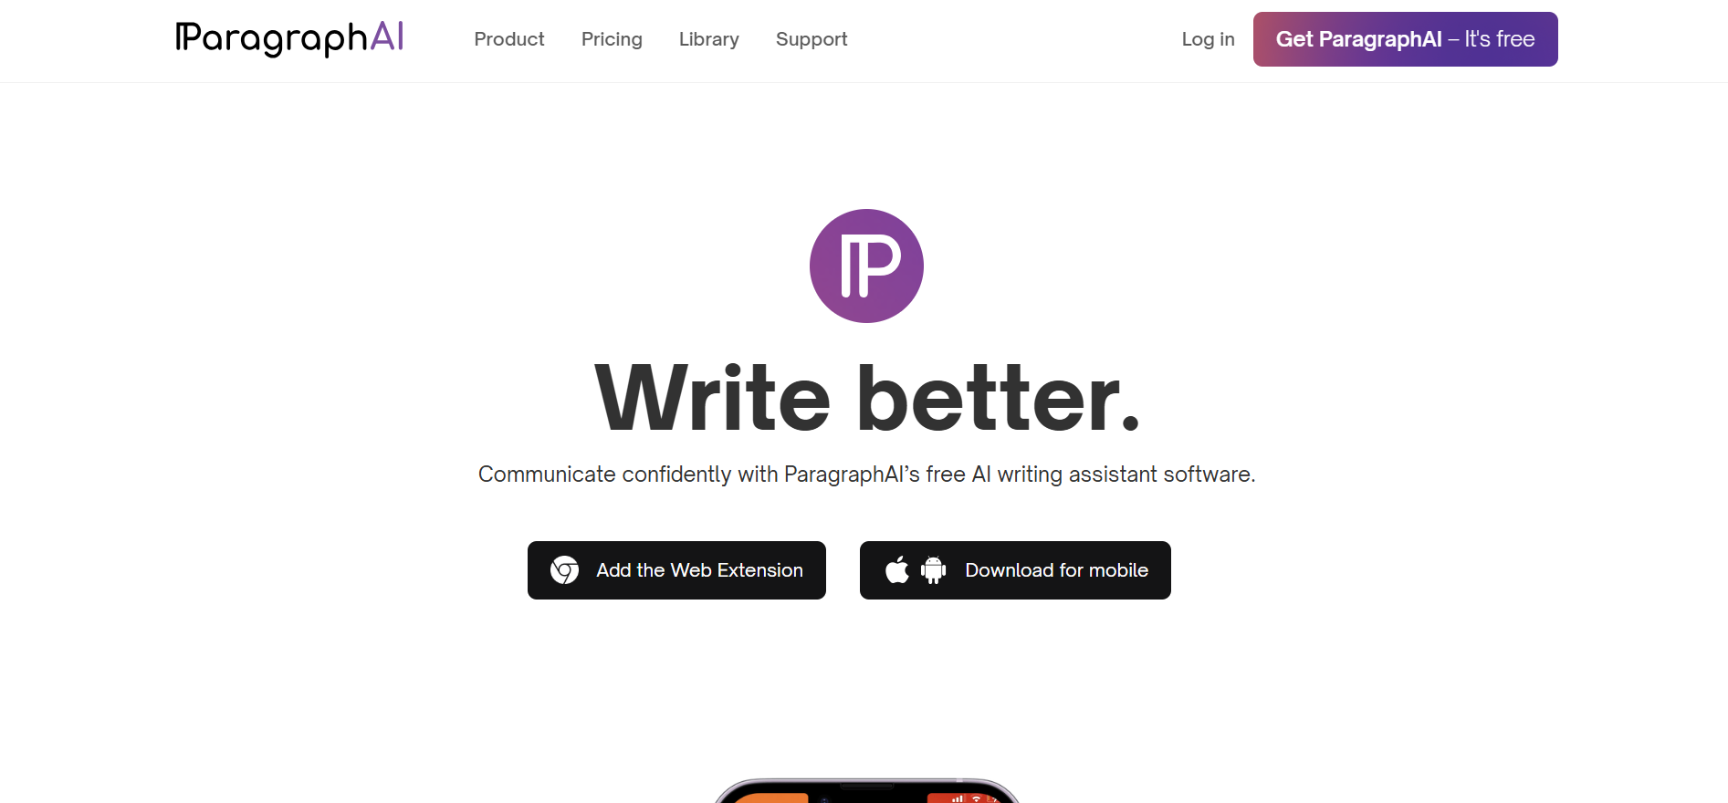Click Download for mobile button
Viewport: 1728px width, 803px height.
click(1015, 570)
